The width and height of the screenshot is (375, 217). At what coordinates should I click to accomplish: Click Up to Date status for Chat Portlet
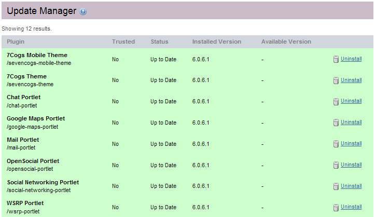[163, 101]
